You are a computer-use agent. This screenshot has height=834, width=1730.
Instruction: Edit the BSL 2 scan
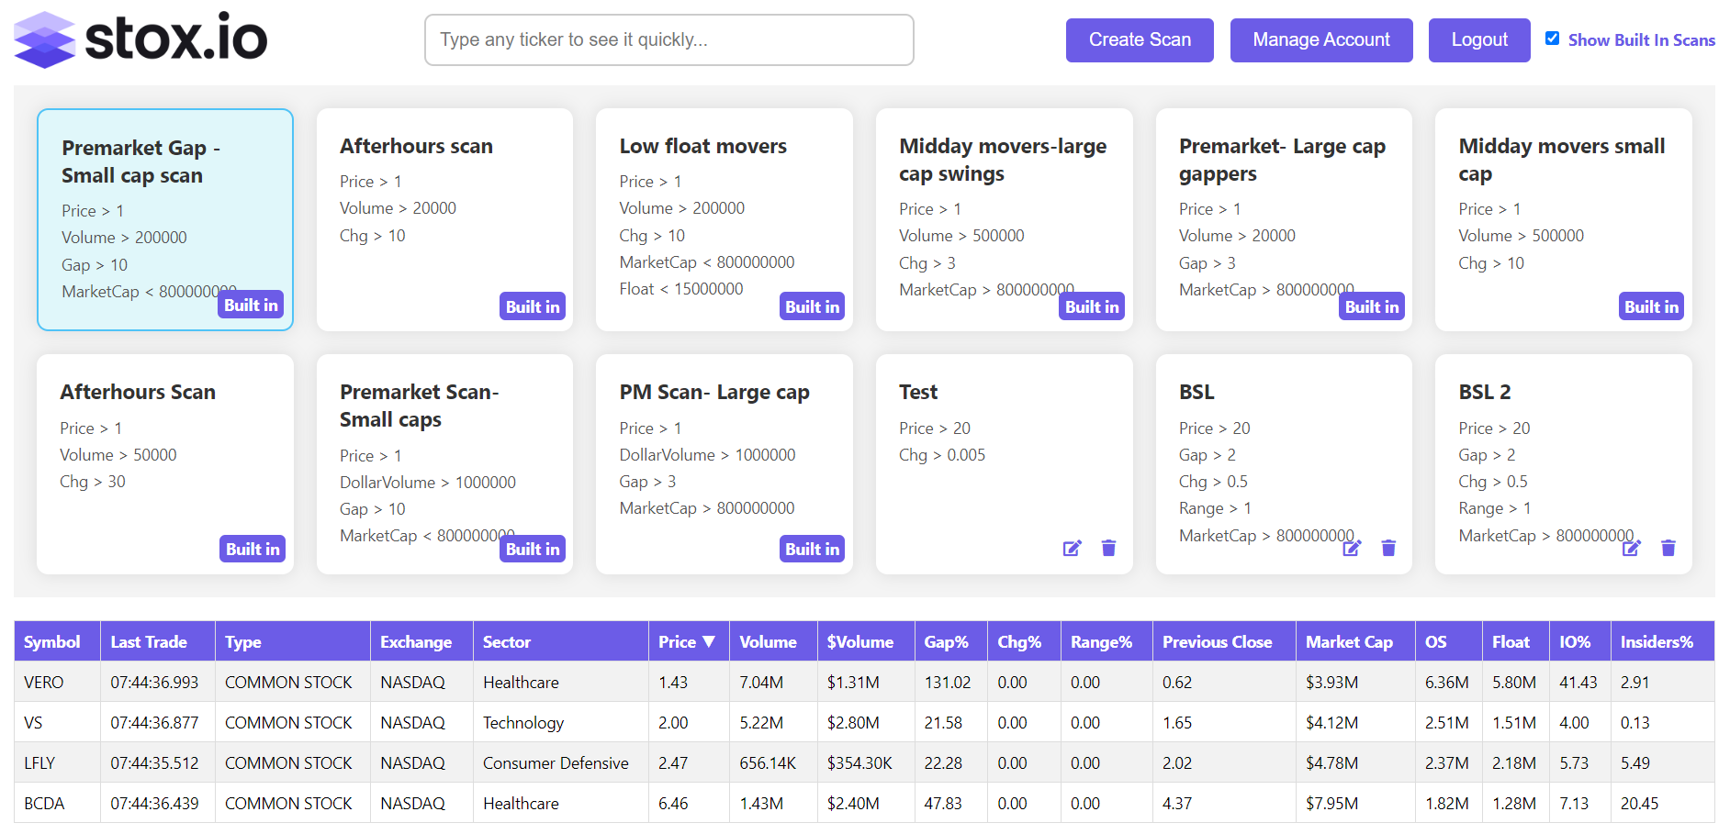(x=1632, y=548)
